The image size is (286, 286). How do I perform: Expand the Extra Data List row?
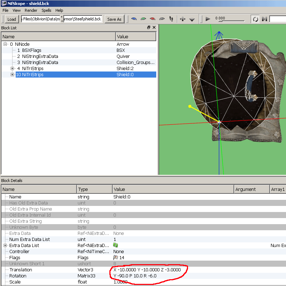click(5, 245)
